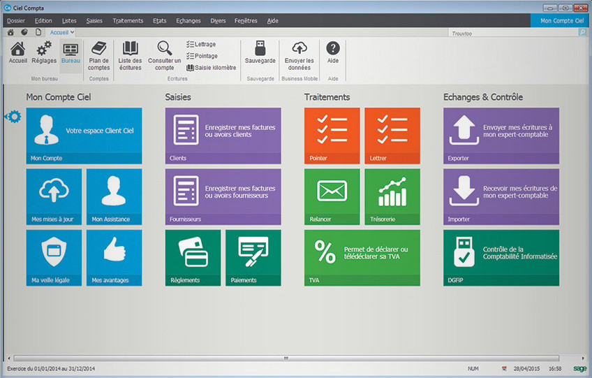This screenshot has height=378, width=592.
Task: Open Réglages gears icon
Action: click(44, 52)
